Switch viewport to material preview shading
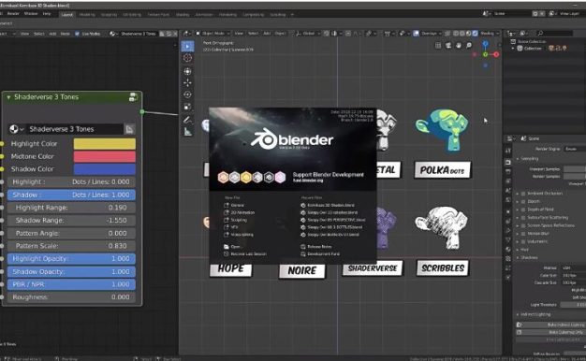Image resolution: width=586 pixels, height=361 pixels. [x=469, y=34]
